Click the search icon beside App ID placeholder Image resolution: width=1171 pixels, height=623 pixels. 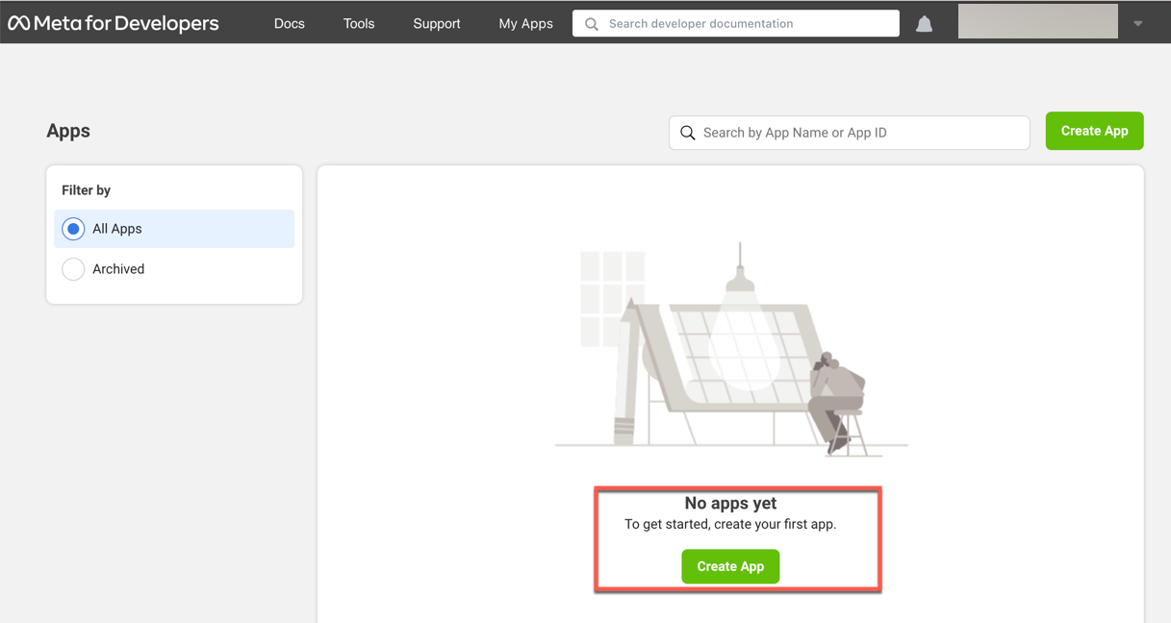[688, 133]
